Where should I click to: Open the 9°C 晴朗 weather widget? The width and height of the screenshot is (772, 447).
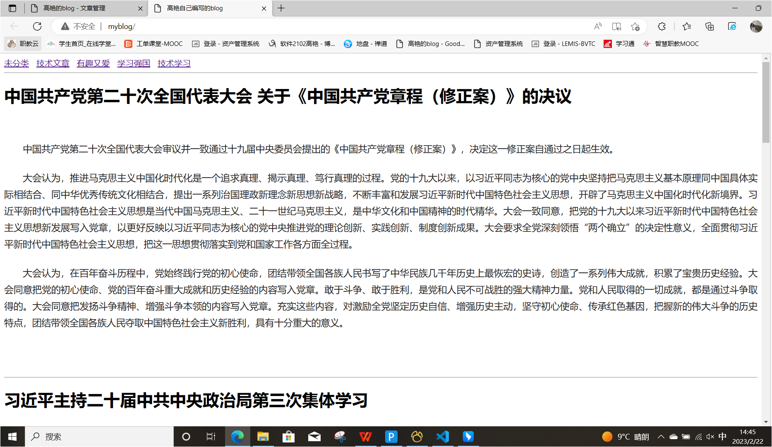pyautogui.click(x=626, y=437)
